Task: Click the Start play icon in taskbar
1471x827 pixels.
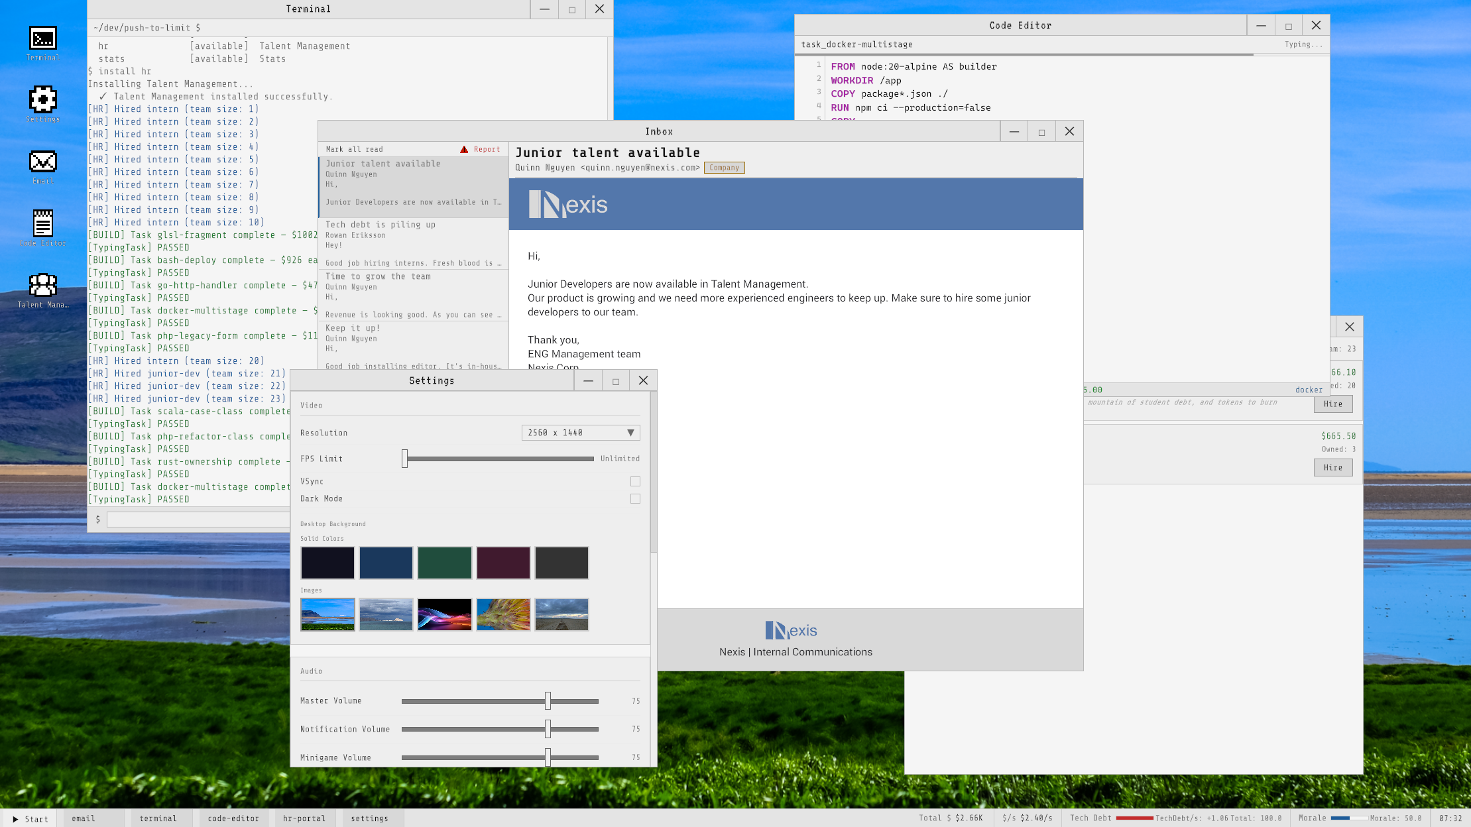Action: click(x=15, y=819)
